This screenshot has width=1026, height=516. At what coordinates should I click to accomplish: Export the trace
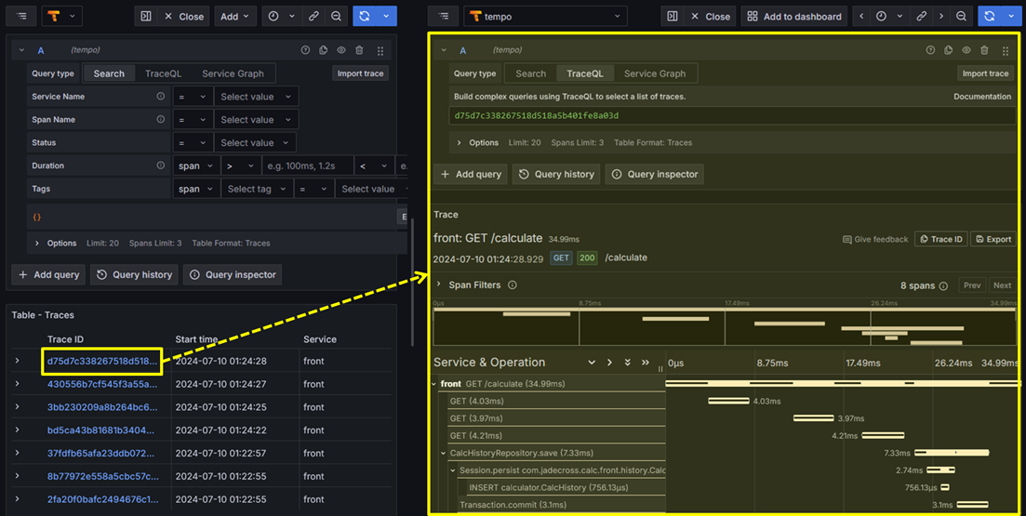(x=993, y=239)
